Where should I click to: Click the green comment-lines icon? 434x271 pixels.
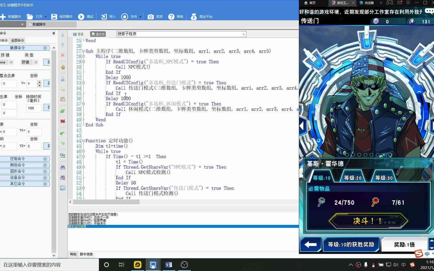(63, 111)
